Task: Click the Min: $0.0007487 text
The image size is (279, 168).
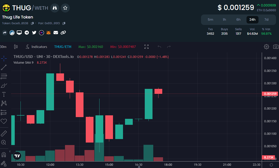Action: pos(123,47)
